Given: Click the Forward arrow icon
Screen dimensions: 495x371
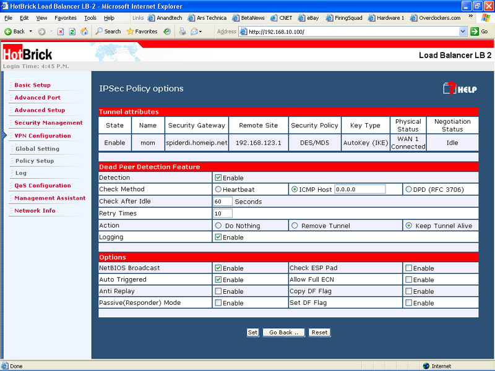Looking at the screenshot, I should (x=41, y=32).
